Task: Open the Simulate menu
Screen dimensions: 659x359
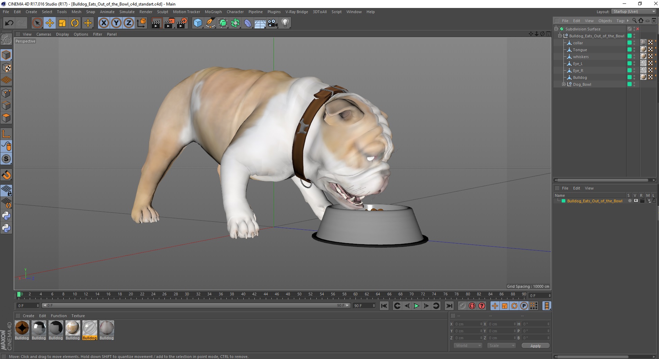Action: tap(127, 12)
